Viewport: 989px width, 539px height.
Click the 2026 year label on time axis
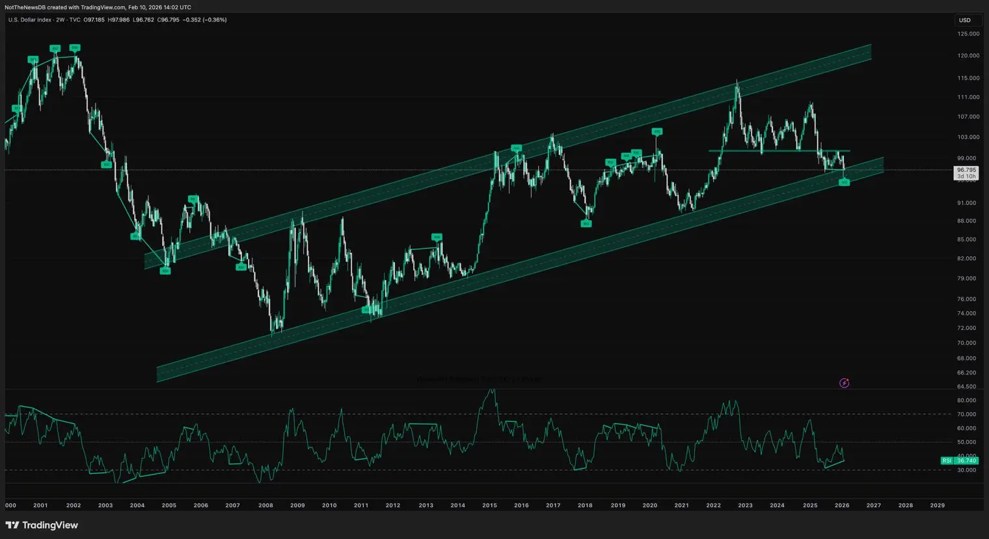coord(842,505)
